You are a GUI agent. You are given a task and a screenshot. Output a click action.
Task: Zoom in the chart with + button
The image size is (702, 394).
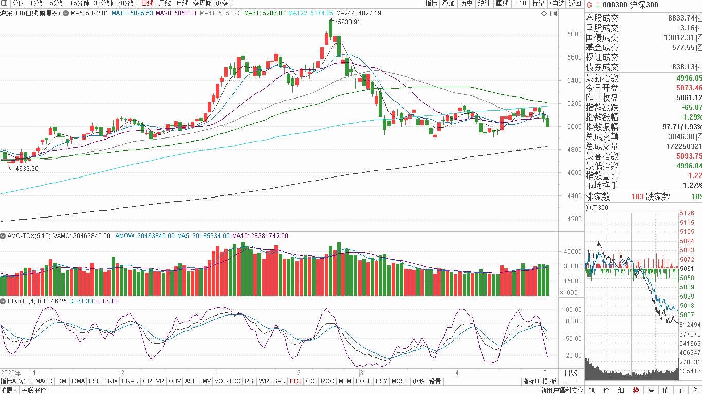click(565, 381)
